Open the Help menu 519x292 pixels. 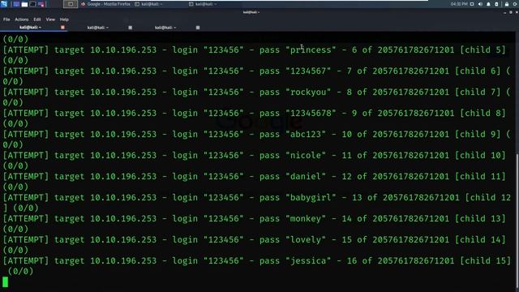tap(64, 19)
